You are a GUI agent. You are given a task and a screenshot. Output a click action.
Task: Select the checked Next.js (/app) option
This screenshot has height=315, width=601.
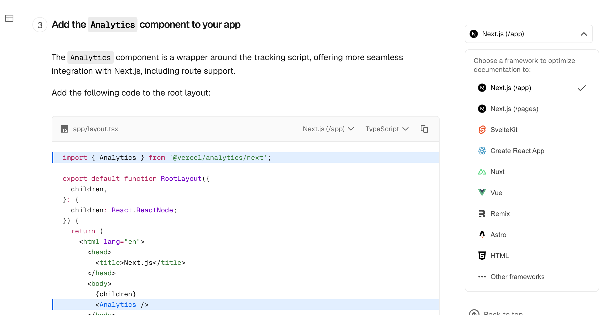coord(510,88)
